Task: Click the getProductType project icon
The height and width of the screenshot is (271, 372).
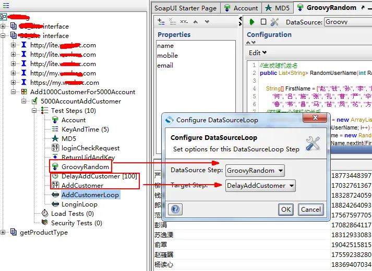Action: [14, 232]
